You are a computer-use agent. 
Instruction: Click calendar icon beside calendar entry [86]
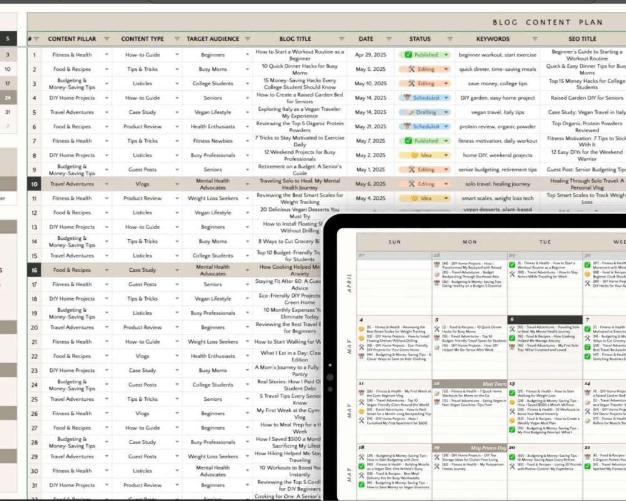[436, 283]
